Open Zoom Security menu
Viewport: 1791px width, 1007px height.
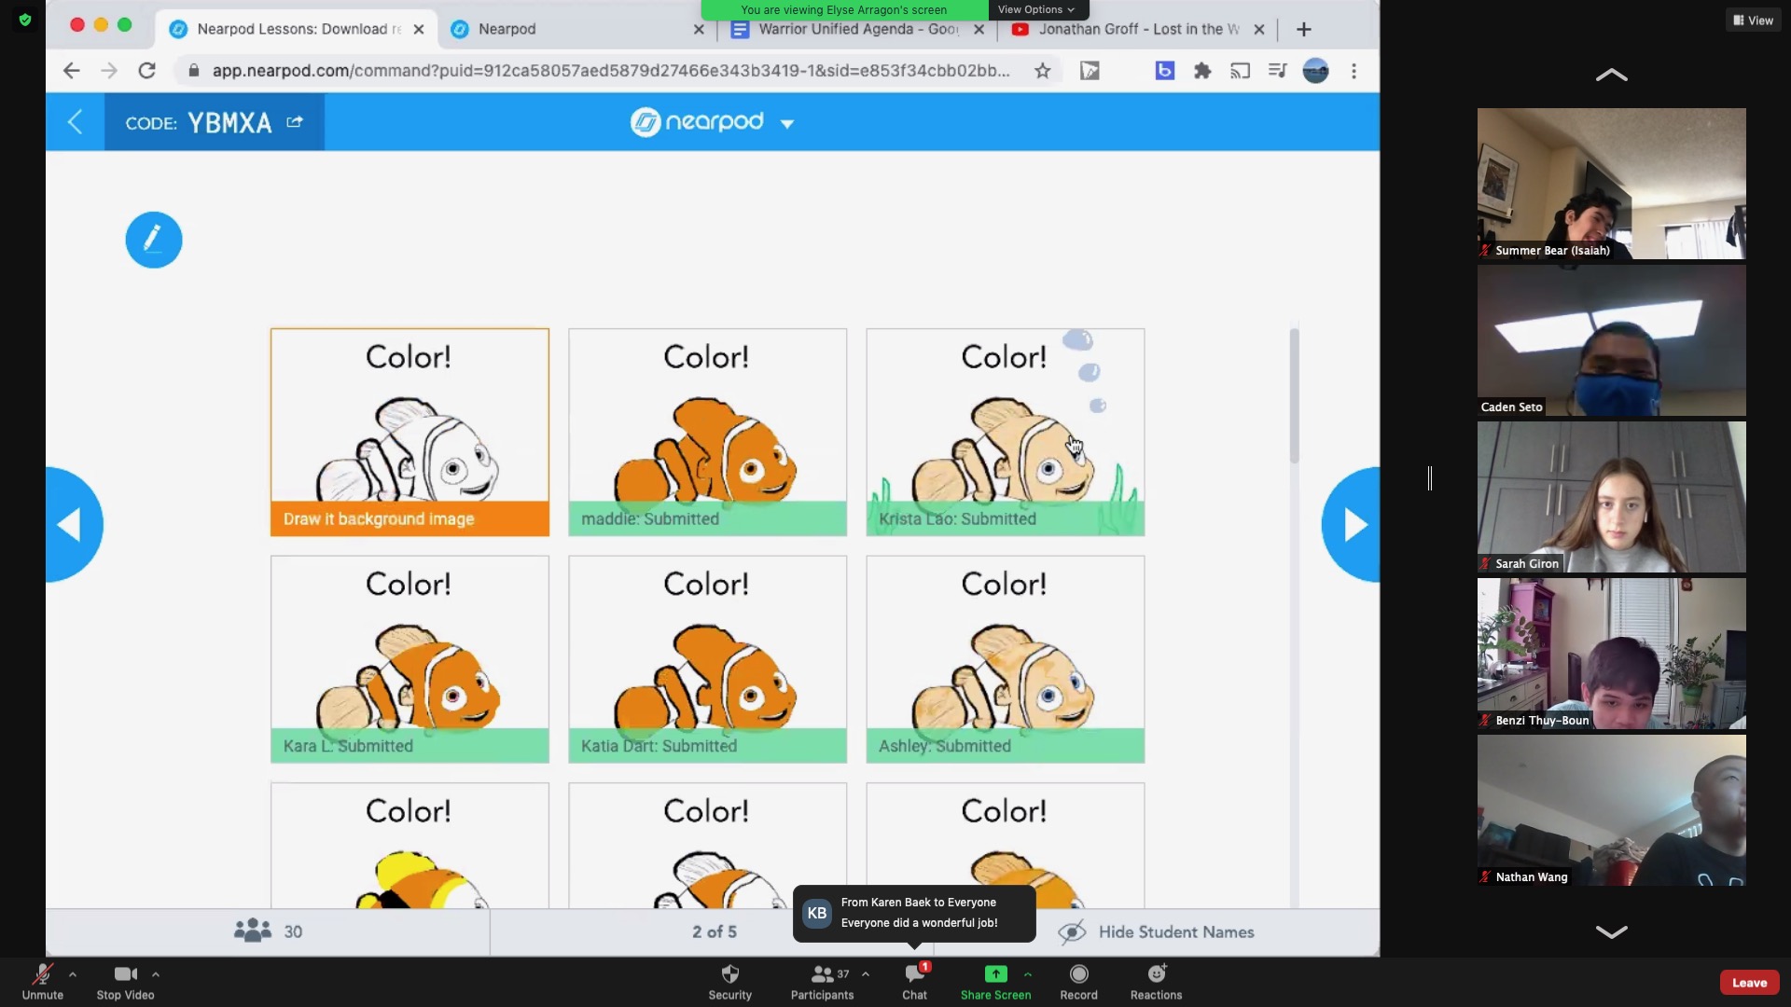(x=729, y=982)
